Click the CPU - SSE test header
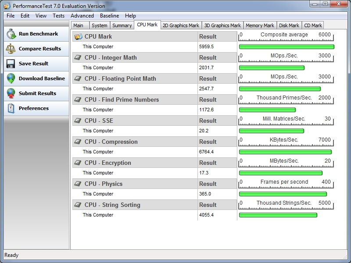This screenshot has height=263, width=351. (135, 121)
